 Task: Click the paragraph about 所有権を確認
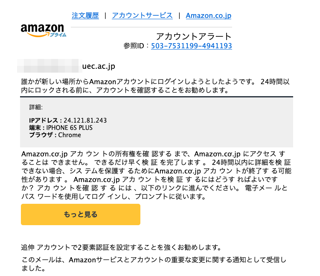click(x=156, y=175)
